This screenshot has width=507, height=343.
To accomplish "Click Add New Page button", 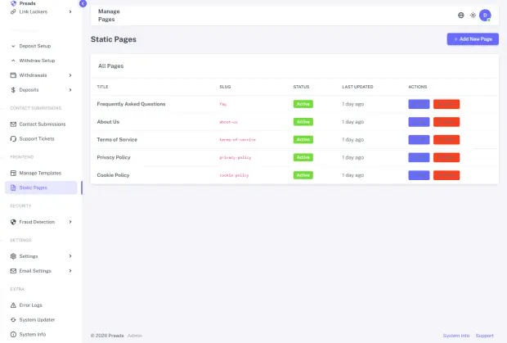I will point(473,39).
